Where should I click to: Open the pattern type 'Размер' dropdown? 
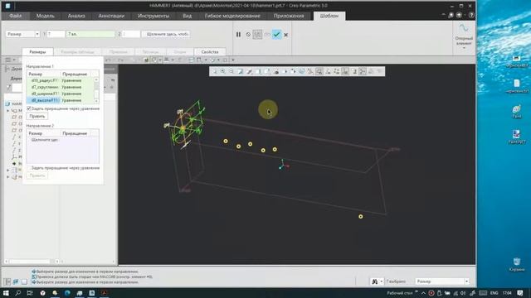coord(37,34)
